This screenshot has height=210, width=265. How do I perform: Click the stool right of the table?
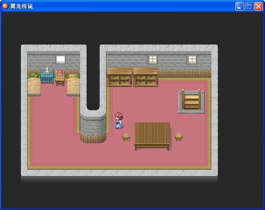[178, 137]
